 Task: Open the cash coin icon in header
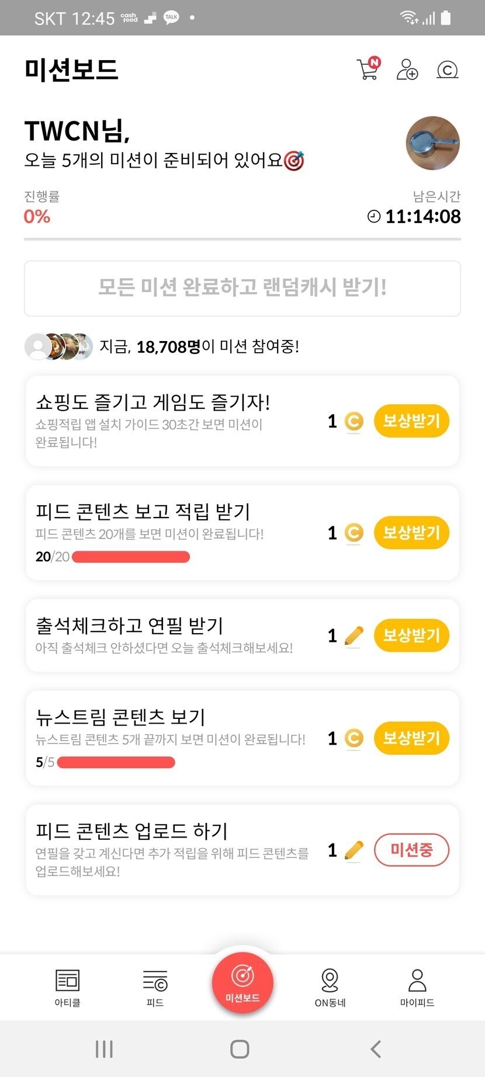[447, 70]
